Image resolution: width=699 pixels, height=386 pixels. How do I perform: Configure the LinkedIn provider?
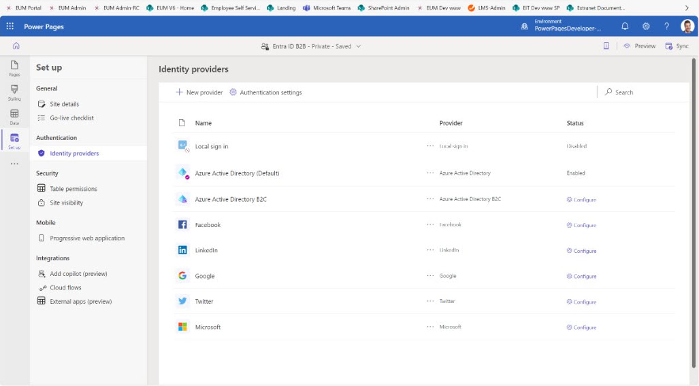(581, 251)
